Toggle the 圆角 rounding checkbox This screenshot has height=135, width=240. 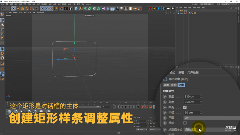[185, 107]
